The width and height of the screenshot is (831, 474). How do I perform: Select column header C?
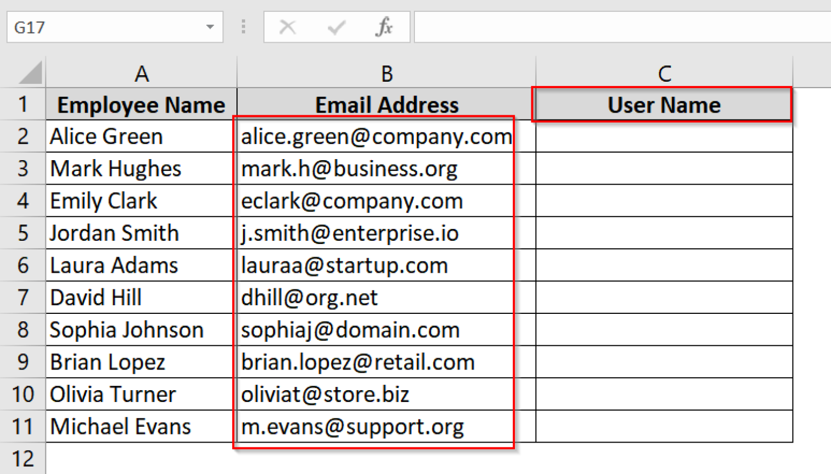(663, 73)
